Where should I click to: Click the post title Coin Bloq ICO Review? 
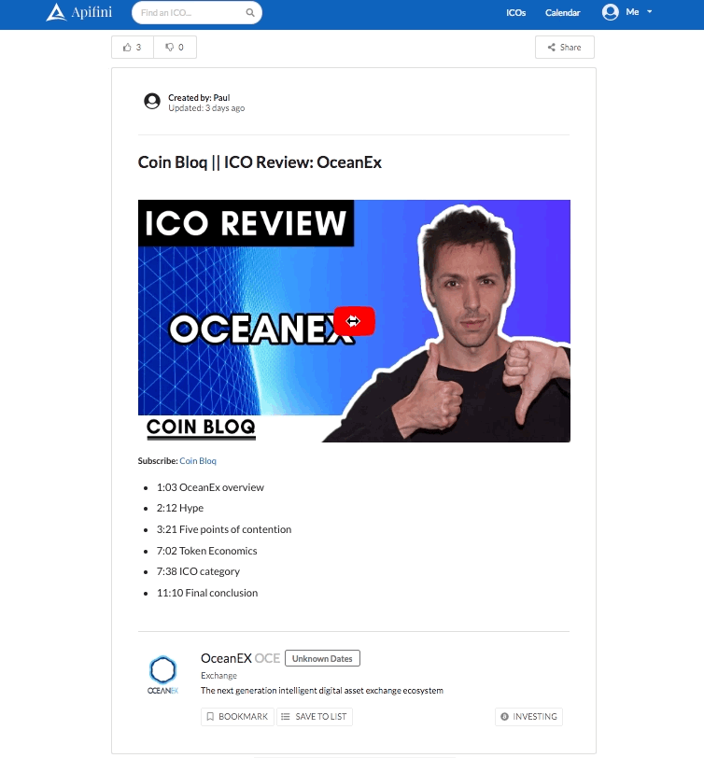coord(260,161)
